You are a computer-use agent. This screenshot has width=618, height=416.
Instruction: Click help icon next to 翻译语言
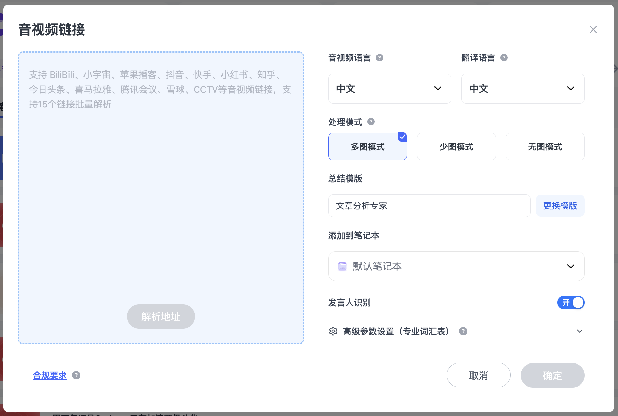(x=504, y=58)
